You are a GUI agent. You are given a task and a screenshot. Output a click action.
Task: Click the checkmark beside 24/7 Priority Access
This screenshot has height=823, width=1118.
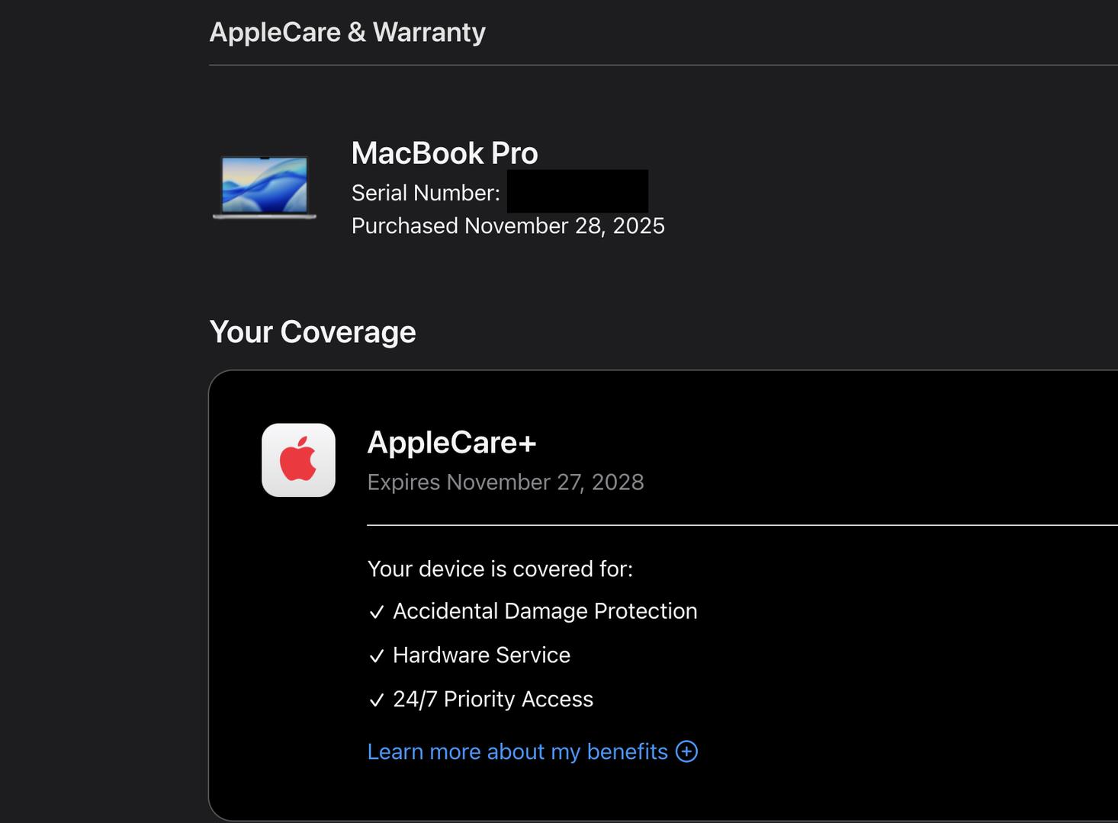376,700
